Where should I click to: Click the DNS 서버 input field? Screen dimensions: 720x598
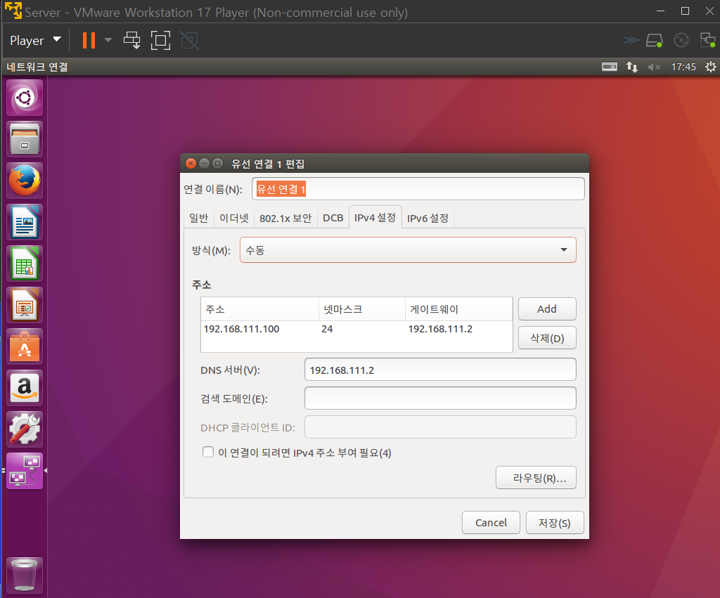(440, 370)
